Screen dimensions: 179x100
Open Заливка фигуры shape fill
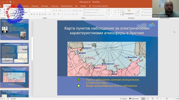(147, 10)
